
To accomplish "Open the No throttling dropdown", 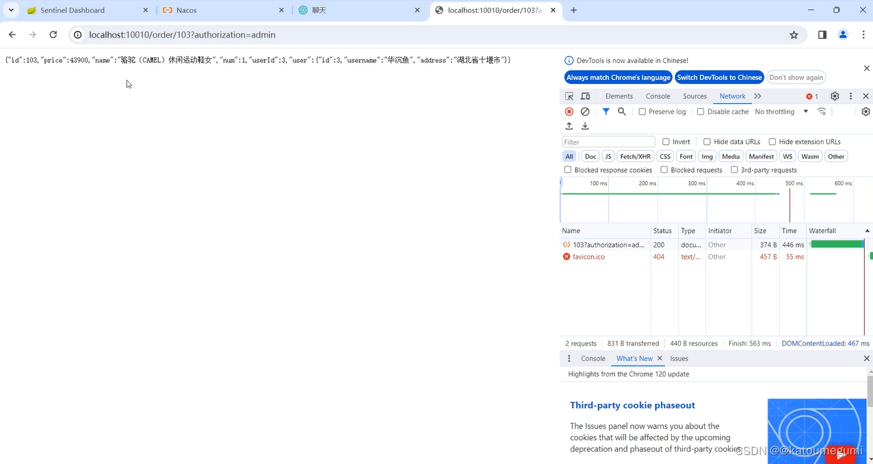I will click(x=782, y=111).
